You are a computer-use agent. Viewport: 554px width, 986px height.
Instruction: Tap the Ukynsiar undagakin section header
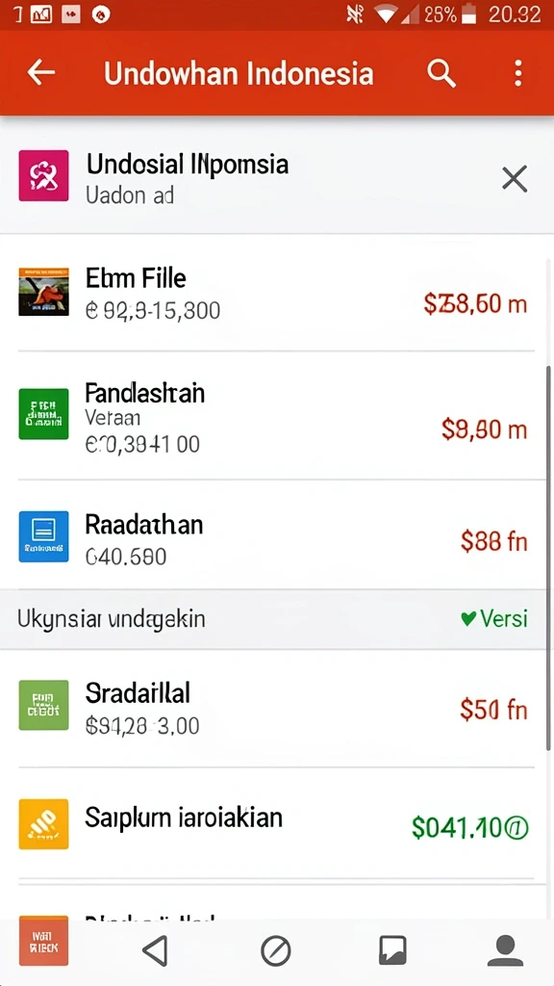pyautogui.click(x=112, y=619)
